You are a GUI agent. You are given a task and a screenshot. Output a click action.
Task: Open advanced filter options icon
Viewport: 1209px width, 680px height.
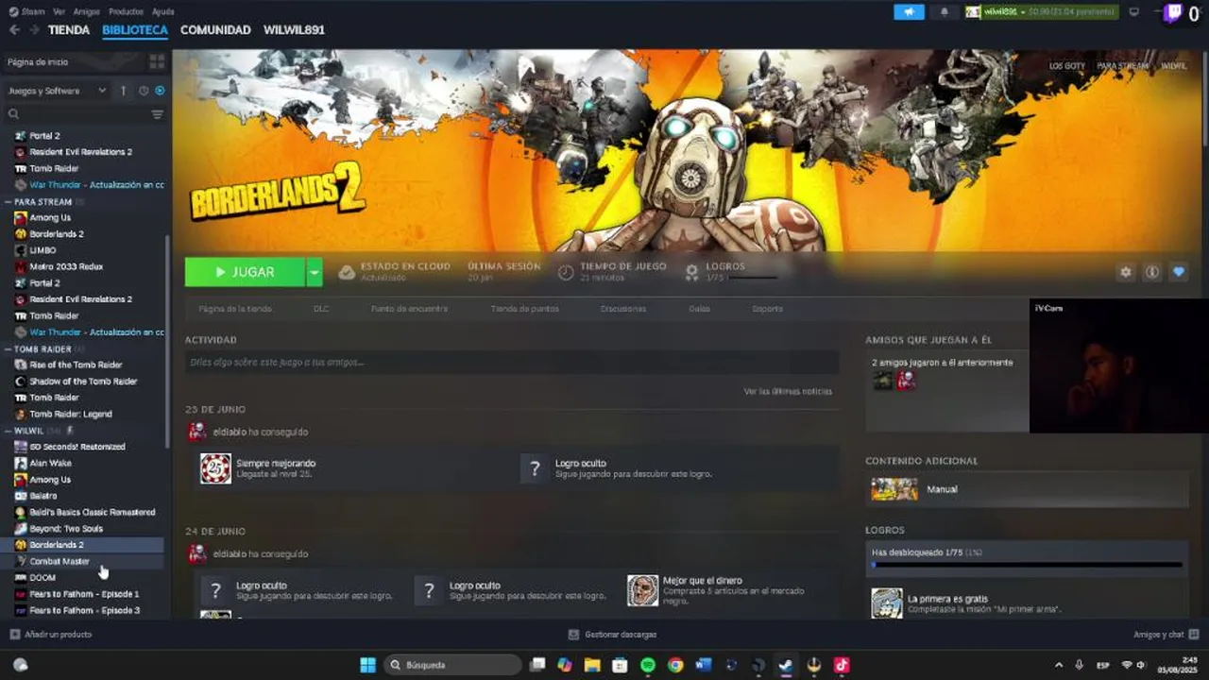point(158,114)
